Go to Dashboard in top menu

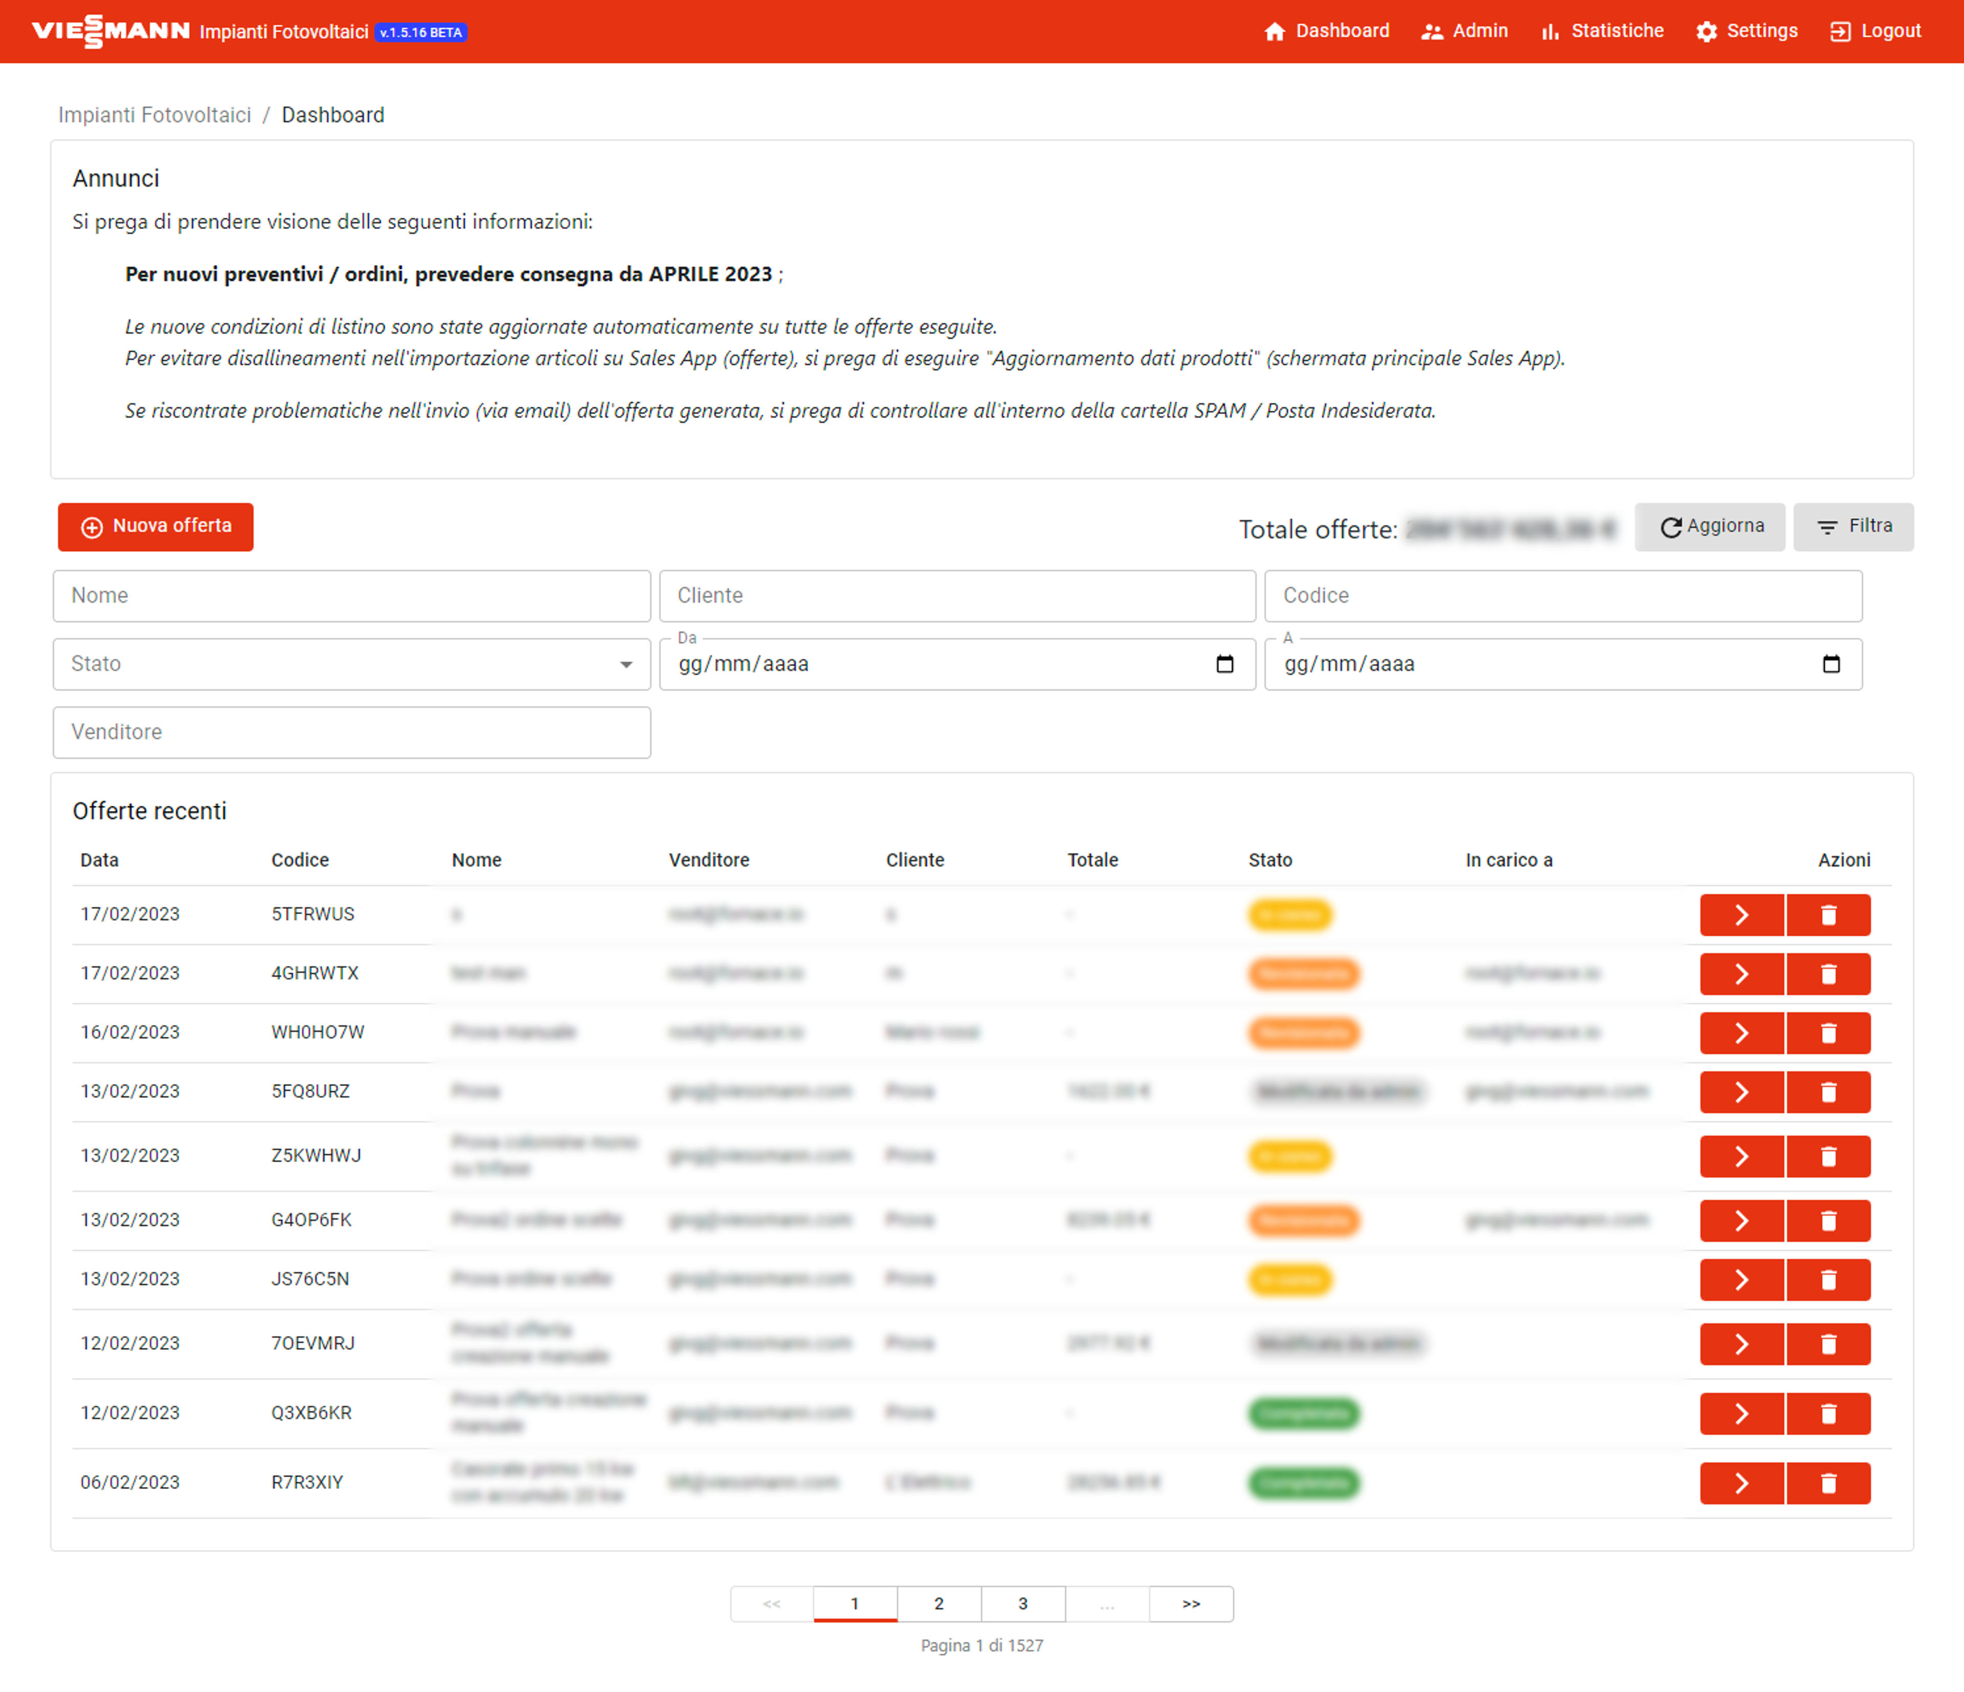coord(1326,31)
